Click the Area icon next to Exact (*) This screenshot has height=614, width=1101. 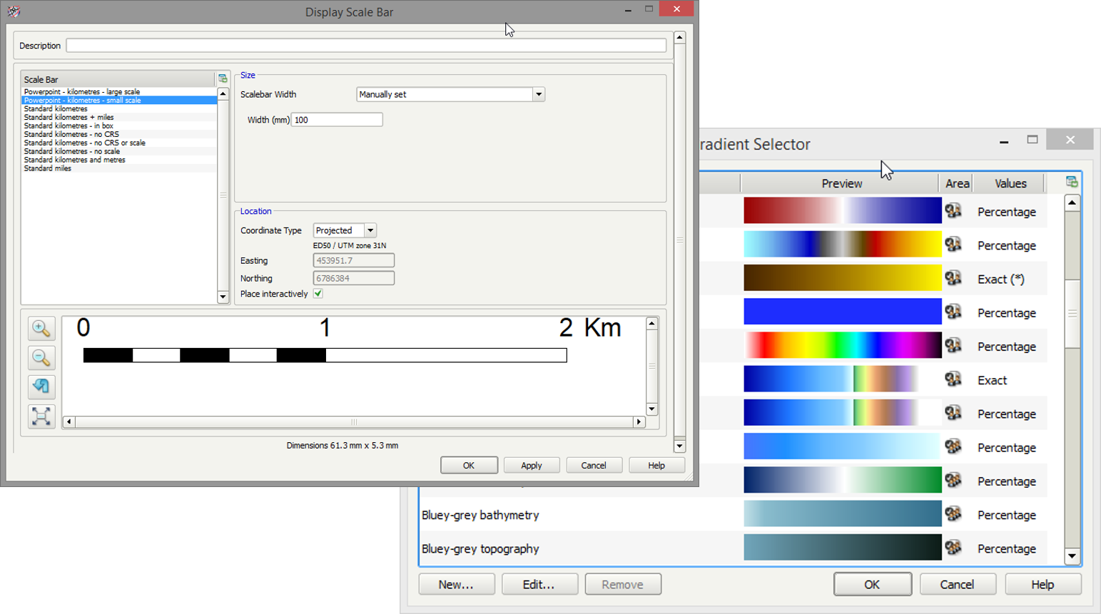pyautogui.click(x=954, y=278)
